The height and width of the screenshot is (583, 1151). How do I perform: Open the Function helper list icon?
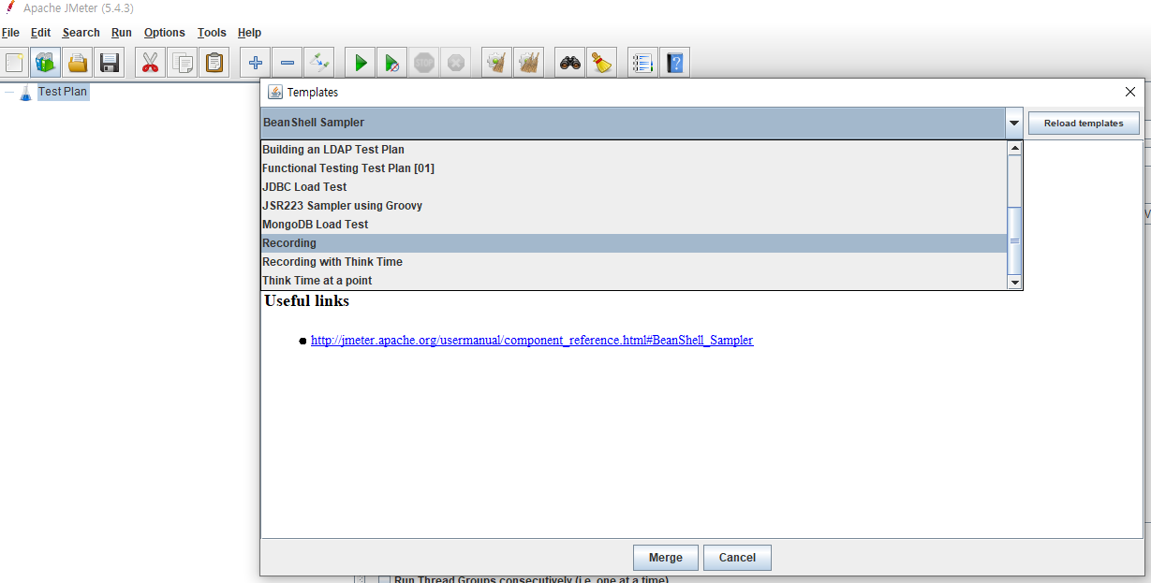click(x=642, y=63)
